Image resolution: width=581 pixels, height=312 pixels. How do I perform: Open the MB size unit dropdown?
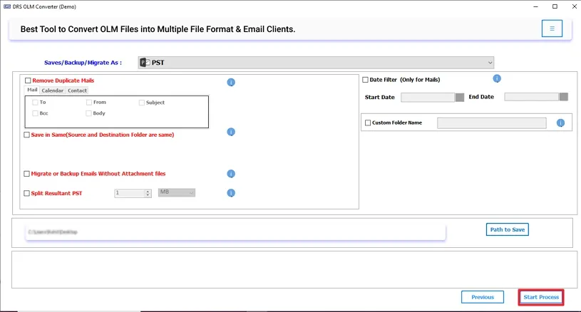(x=176, y=192)
